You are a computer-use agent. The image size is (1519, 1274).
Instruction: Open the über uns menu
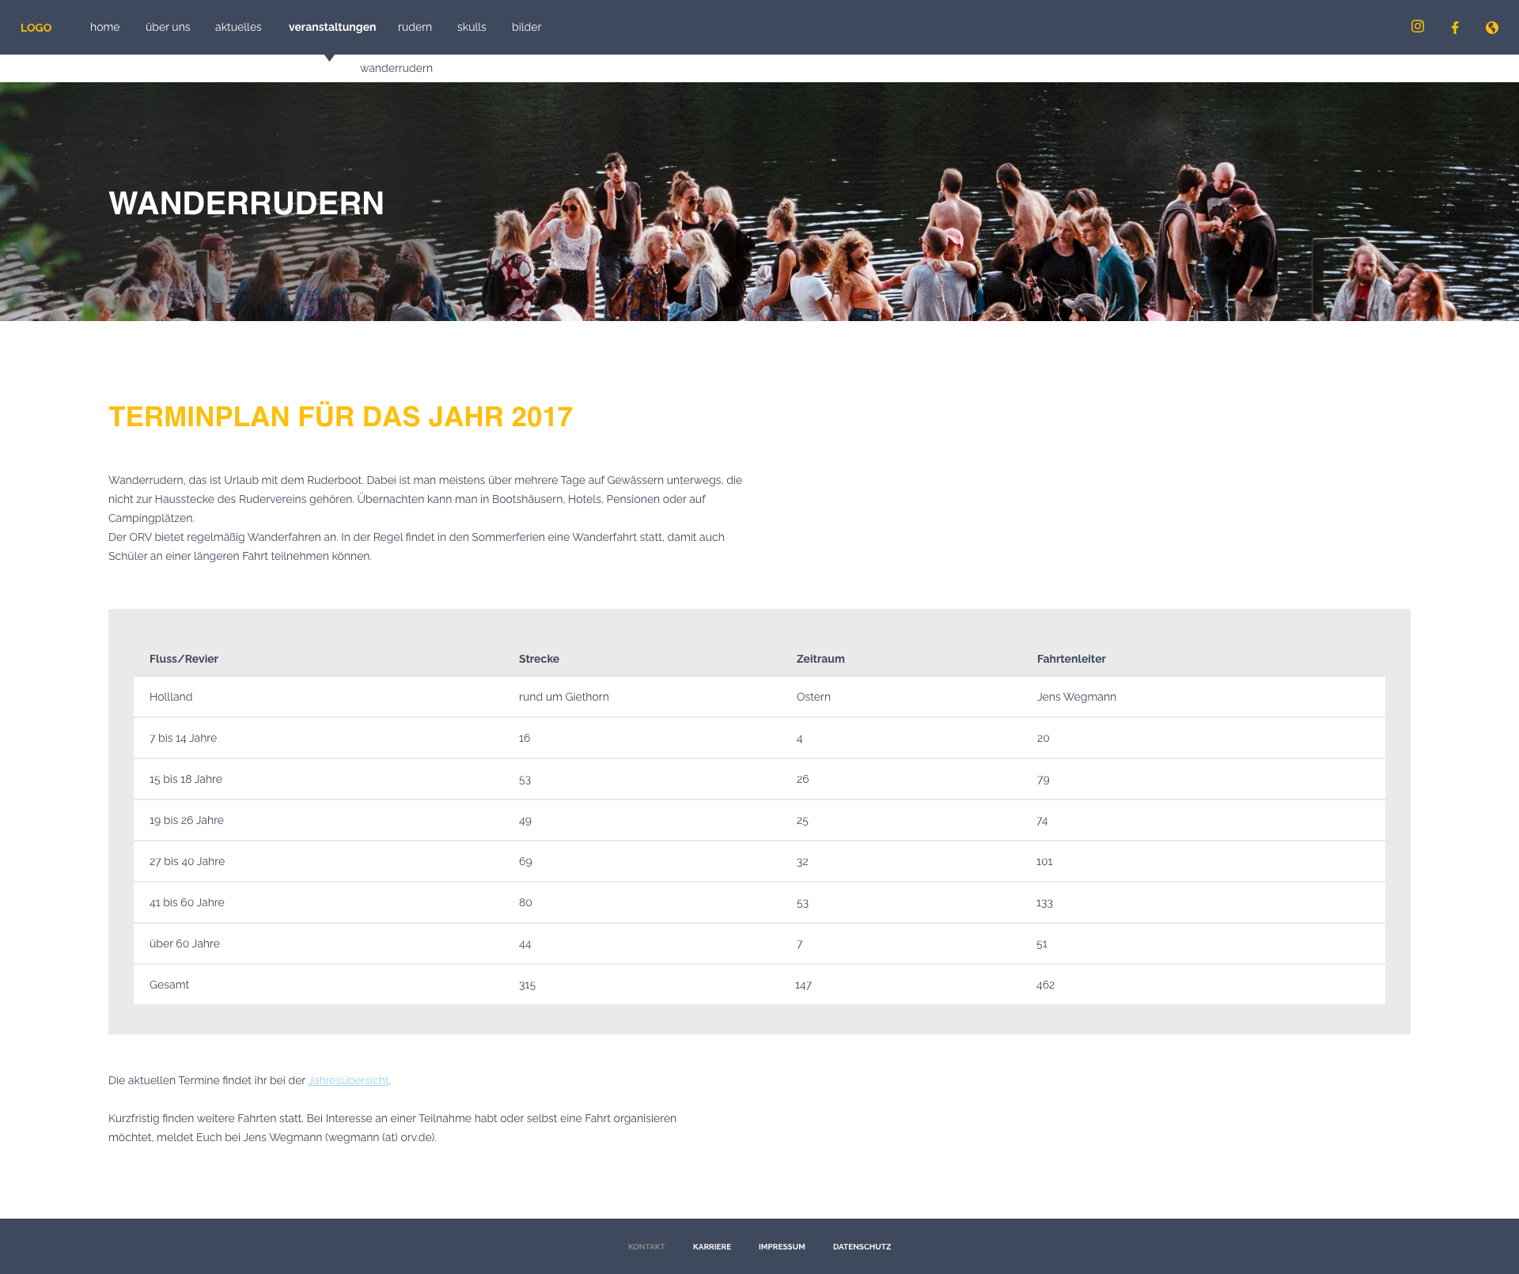pyautogui.click(x=168, y=27)
